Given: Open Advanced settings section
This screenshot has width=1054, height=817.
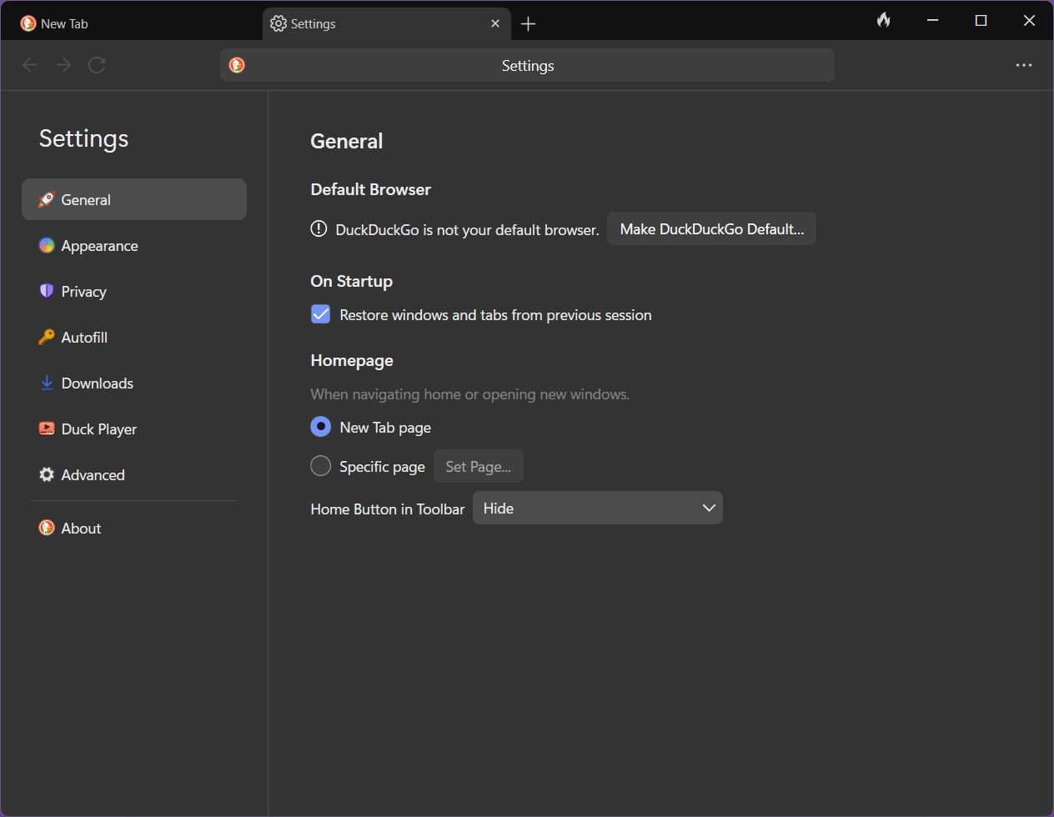Looking at the screenshot, I should (134, 474).
